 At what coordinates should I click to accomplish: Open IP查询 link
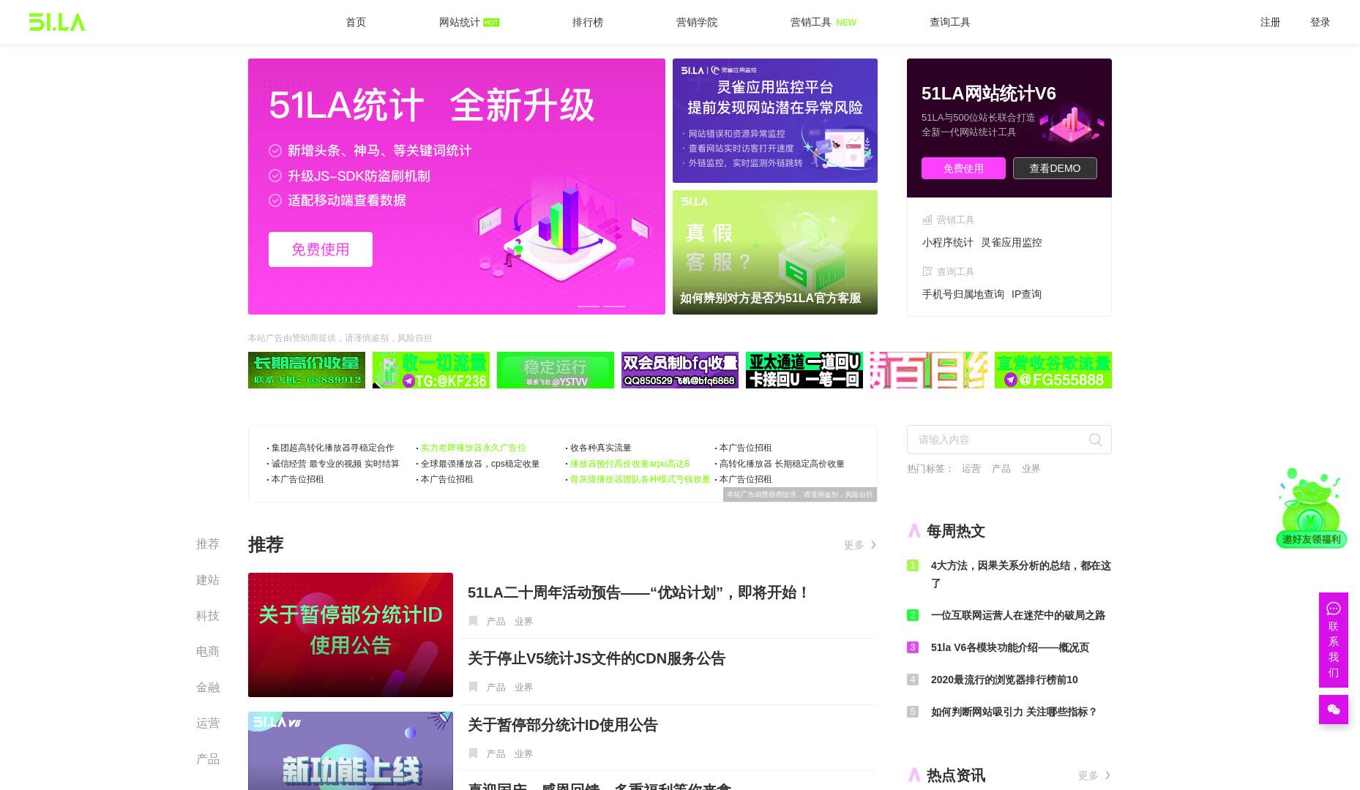[1026, 294]
